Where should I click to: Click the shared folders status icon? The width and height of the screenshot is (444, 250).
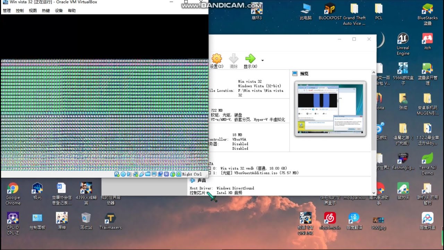pos(148,174)
